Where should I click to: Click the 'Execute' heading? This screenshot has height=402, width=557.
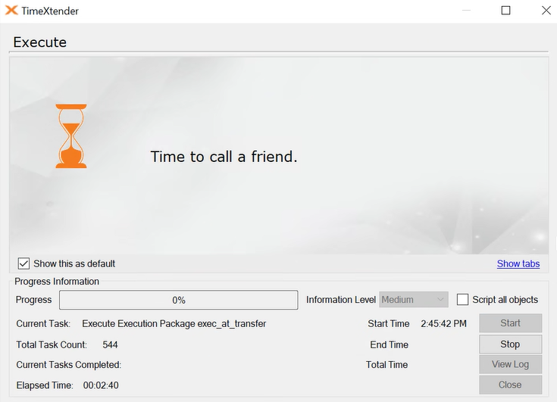(39, 42)
